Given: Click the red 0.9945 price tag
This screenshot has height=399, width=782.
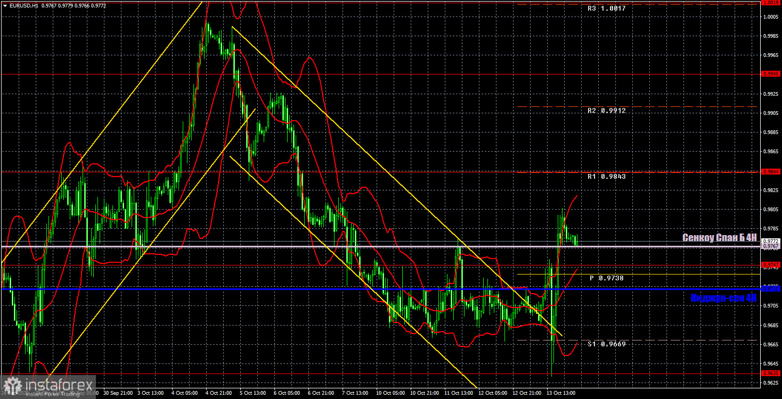Looking at the screenshot, I should 771,74.
